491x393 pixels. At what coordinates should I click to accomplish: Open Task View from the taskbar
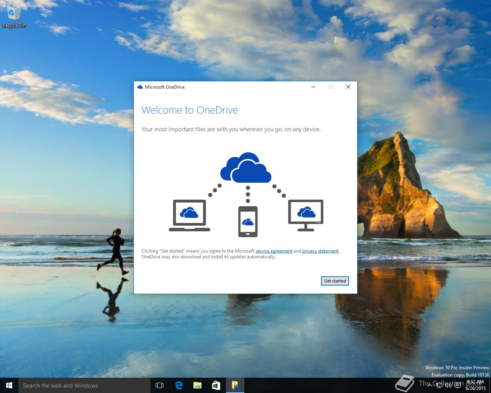160,385
